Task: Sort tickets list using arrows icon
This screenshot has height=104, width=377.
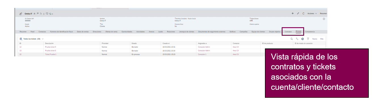Action: click(297, 39)
